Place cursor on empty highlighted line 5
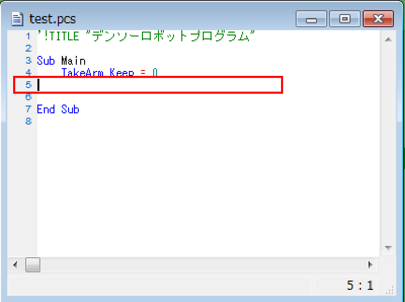The image size is (405, 302). (146, 85)
